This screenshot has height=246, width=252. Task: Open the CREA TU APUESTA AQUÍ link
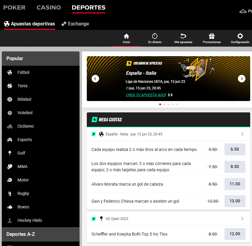point(146,95)
